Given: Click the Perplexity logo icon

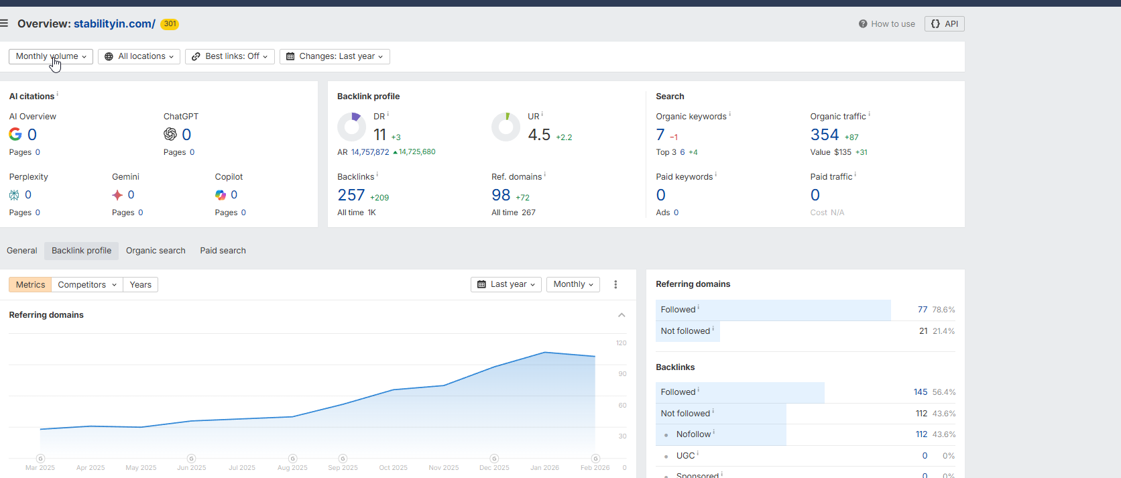Looking at the screenshot, I should click(x=14, y=195).
